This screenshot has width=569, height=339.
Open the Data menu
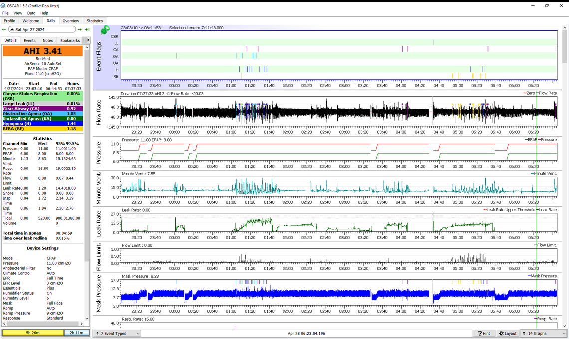[x=31, y=13]
